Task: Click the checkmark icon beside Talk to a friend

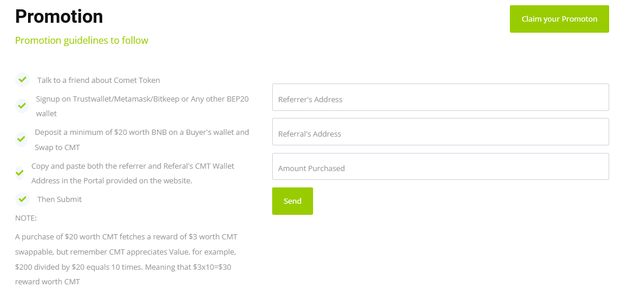Action: point(22,80)
